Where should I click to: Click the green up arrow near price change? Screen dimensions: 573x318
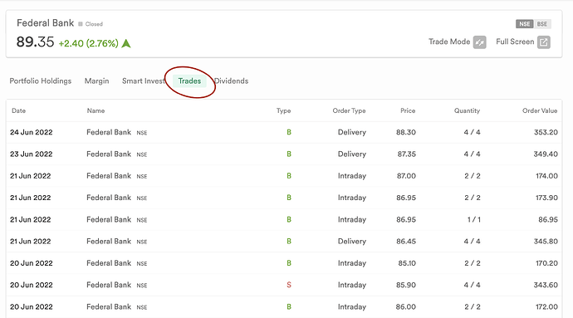(x=126, y=43)
